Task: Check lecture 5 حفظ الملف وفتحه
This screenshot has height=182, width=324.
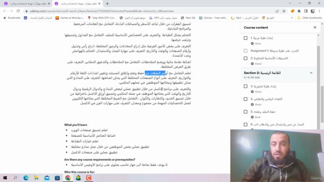Action: pyautogui.click(x=246, y=112)
